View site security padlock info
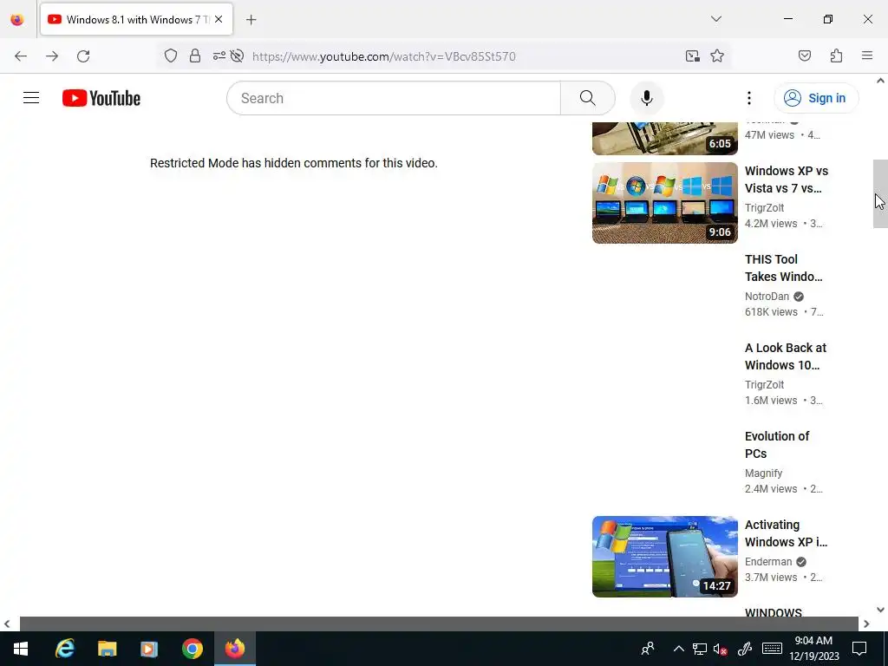The height and width of the screenshot is (666, 888). (x=195, y=55)
